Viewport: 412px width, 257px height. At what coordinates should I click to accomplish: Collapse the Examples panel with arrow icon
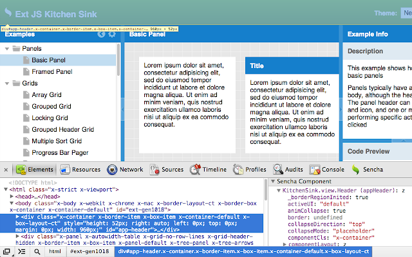click(101, 34)
